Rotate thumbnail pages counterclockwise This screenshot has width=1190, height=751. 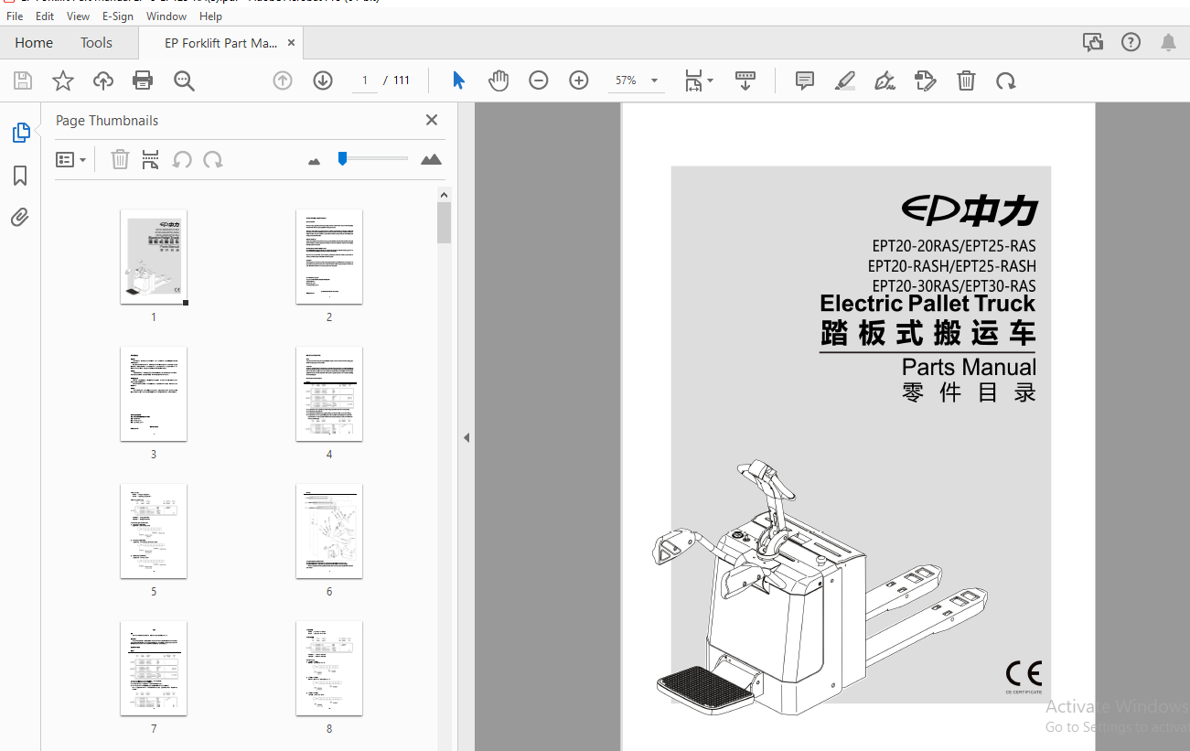(182, 160)
